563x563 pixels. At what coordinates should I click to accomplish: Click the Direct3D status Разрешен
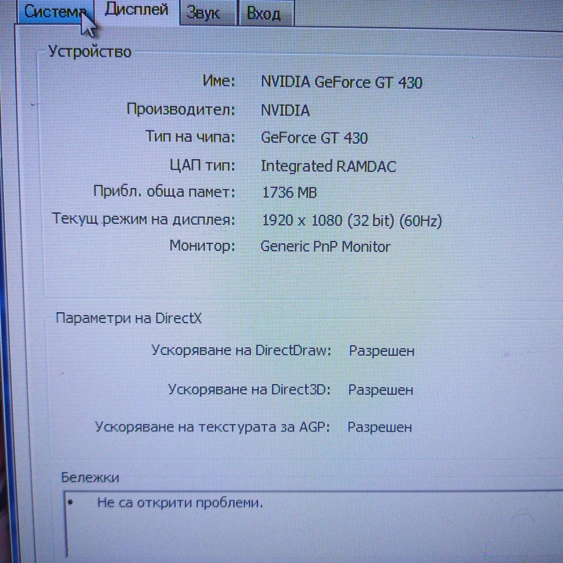pos(380,390)
